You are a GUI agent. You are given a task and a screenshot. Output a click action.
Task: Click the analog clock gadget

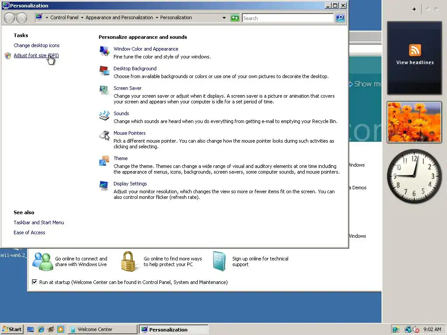pos(414,176)
